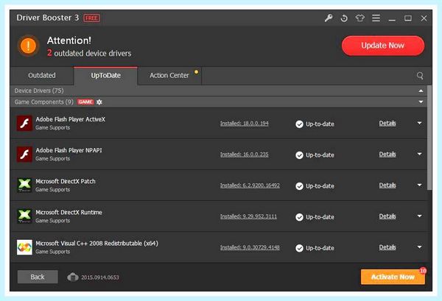Click Installed: 6.2.9200.16492 version link

250,185
